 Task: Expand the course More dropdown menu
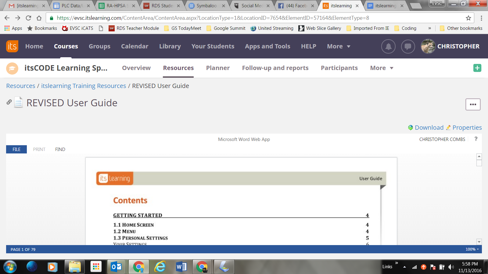(382, 68)
